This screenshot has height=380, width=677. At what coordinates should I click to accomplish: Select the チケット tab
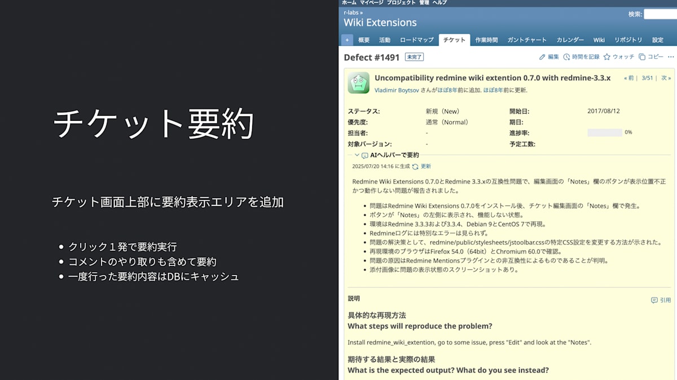click(454, 40)
